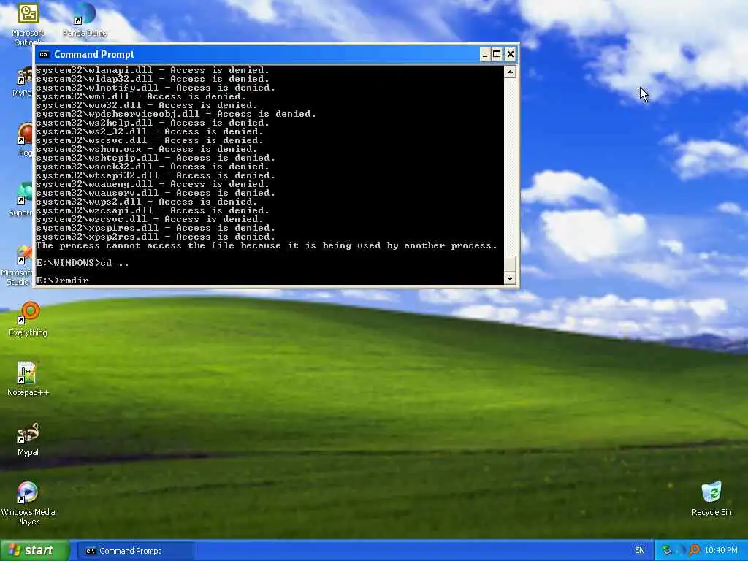
Task: Click the faded Panda Dome tray icon
Action: (x=681, y=551)
